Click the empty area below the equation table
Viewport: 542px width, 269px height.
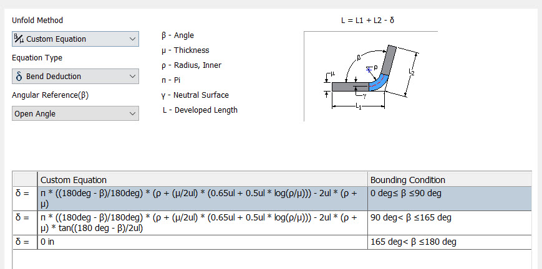tap(272, 259)
